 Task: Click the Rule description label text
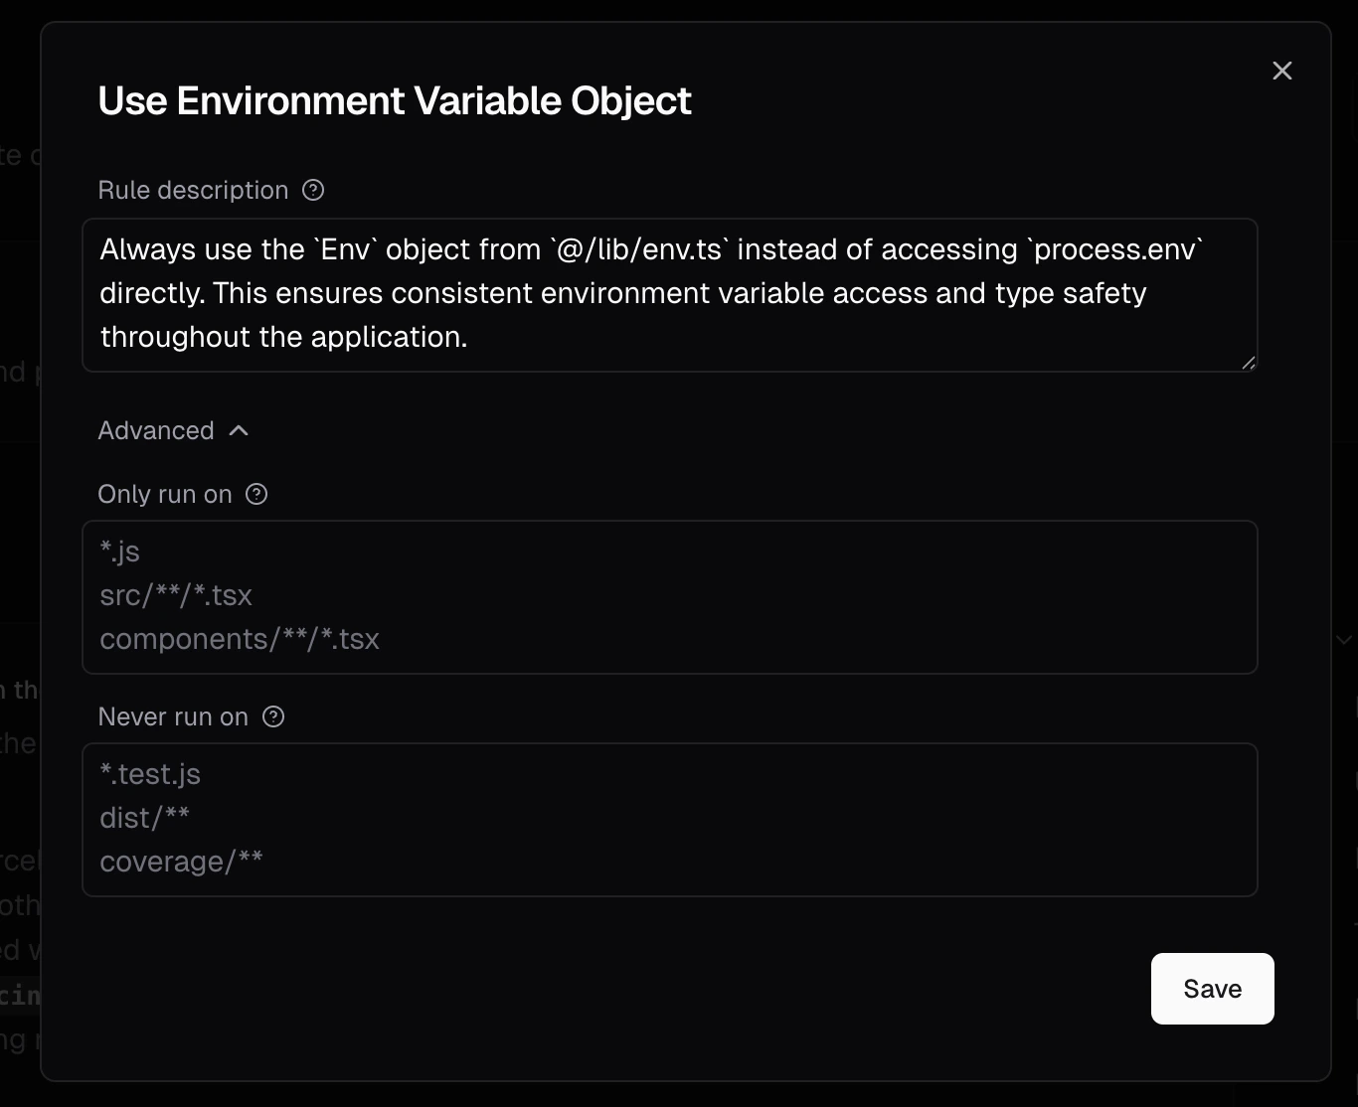pos(193,190)
